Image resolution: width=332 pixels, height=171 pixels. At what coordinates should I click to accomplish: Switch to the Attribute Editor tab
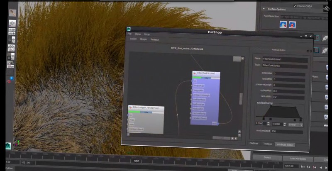coord(285,145)
